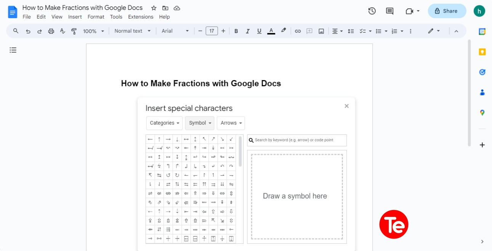This screenshot has width=492, height=251.
Task: Open version history clock icon
Action: [x=372, y=11]
